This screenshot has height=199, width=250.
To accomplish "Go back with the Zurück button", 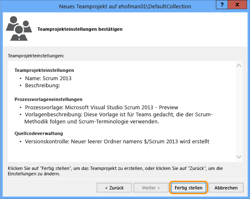I will click(x=114, y=188).
